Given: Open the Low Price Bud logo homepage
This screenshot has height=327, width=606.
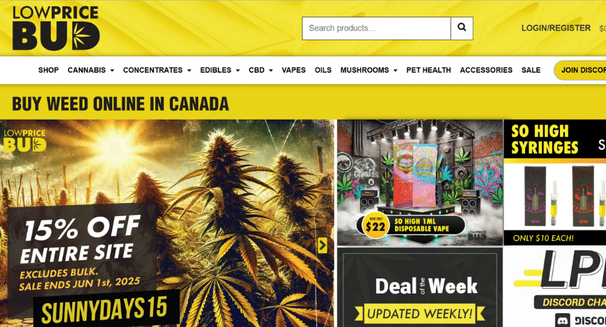Looking at the screenshot, I should 56,29.
